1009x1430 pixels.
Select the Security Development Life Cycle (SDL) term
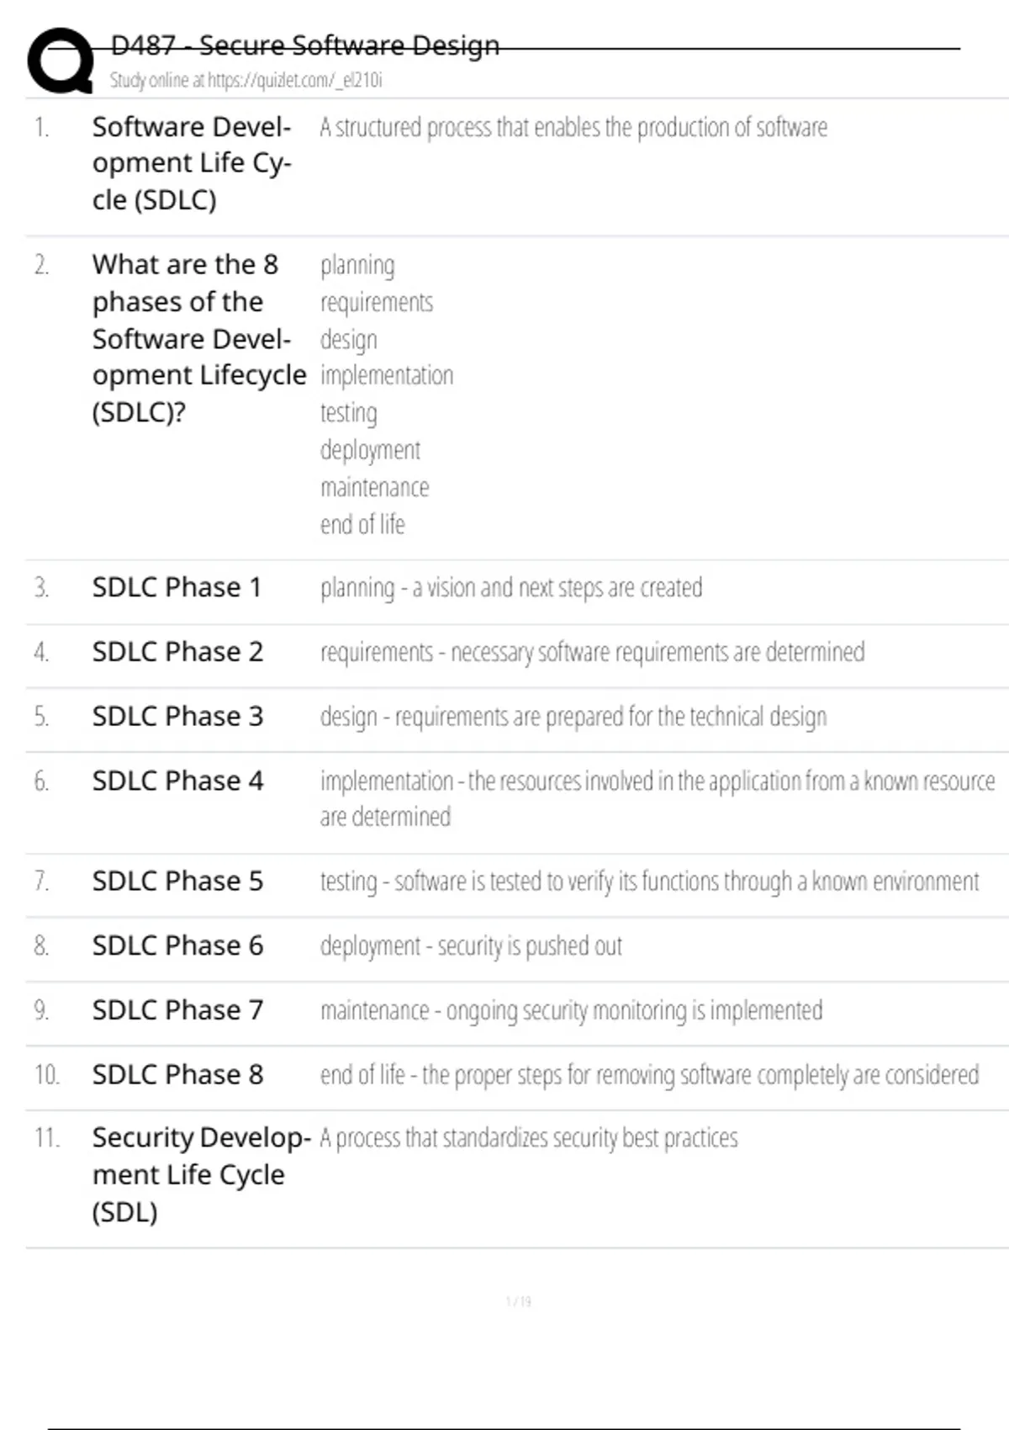[x=200, y=1174]
